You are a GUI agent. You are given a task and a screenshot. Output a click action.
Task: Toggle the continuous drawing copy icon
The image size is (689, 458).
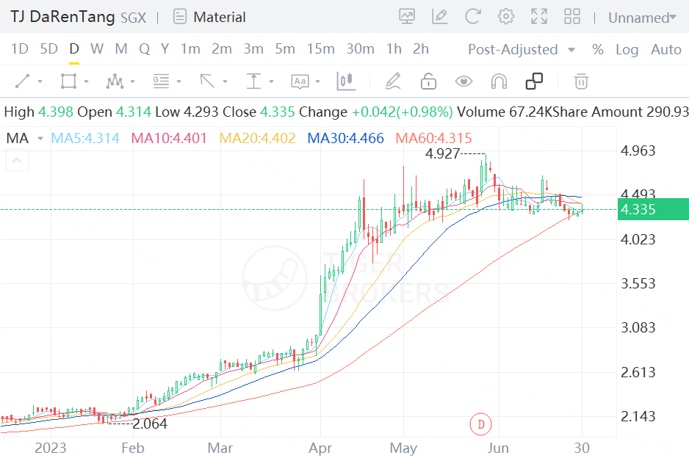(534, 81)
